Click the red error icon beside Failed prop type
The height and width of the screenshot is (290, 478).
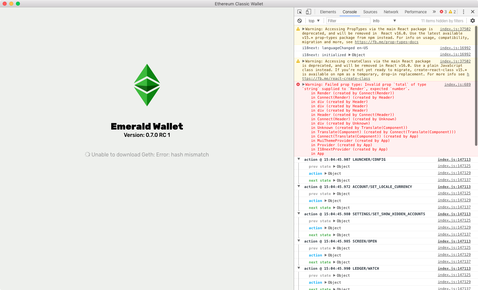[x=298, y=84]
